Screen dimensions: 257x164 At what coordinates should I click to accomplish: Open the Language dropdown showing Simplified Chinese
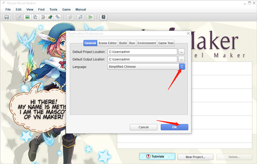click(x=146, y=67)
